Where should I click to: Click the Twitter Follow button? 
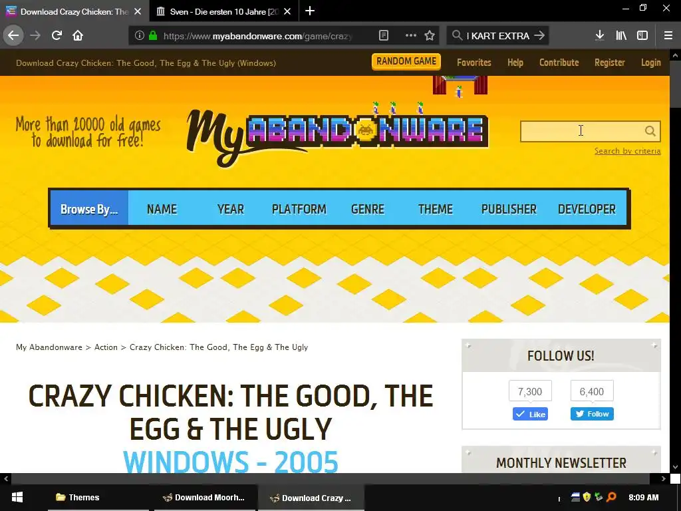592,414
